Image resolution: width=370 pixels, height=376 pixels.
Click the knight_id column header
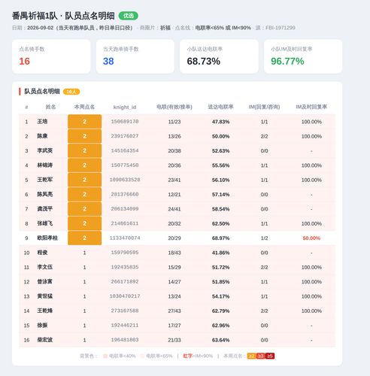coord(125,108)
